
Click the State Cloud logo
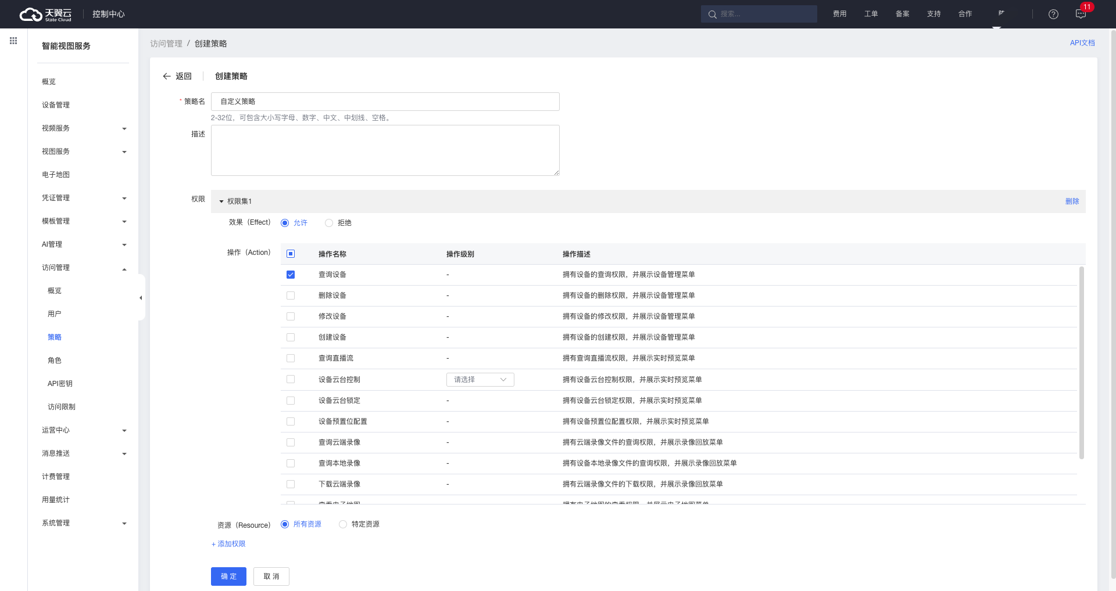(45, 15)
